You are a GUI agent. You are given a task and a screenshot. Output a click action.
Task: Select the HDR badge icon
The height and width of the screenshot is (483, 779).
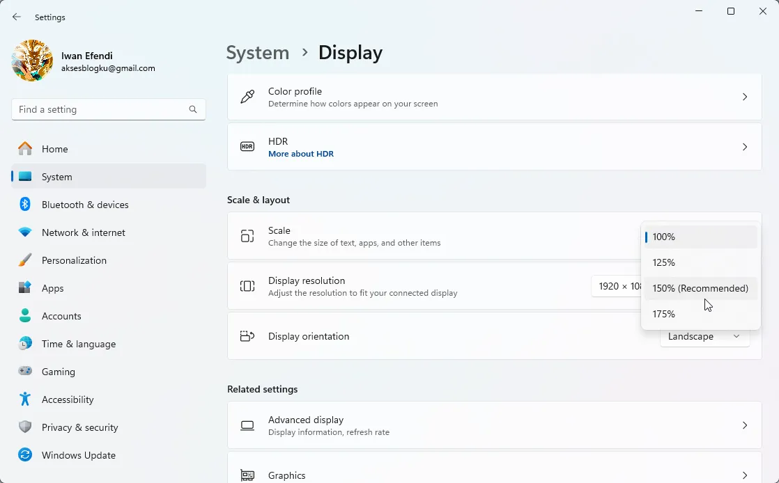point(247,147)
